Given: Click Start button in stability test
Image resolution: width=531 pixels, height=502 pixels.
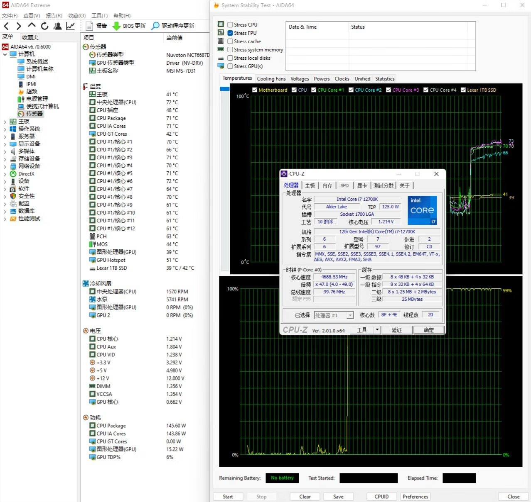Looking at the screenshot, I should pyautogui.click(x=228, y=497).
